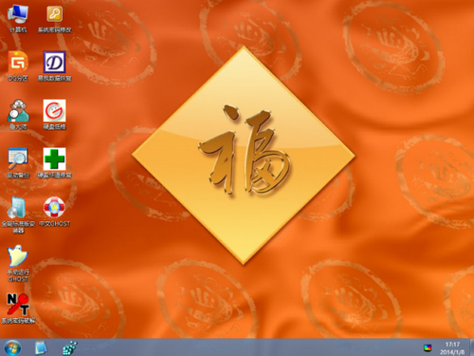Open the Windows Start button
This screenshot has width=474, height=356.
(x=12, y=347)
